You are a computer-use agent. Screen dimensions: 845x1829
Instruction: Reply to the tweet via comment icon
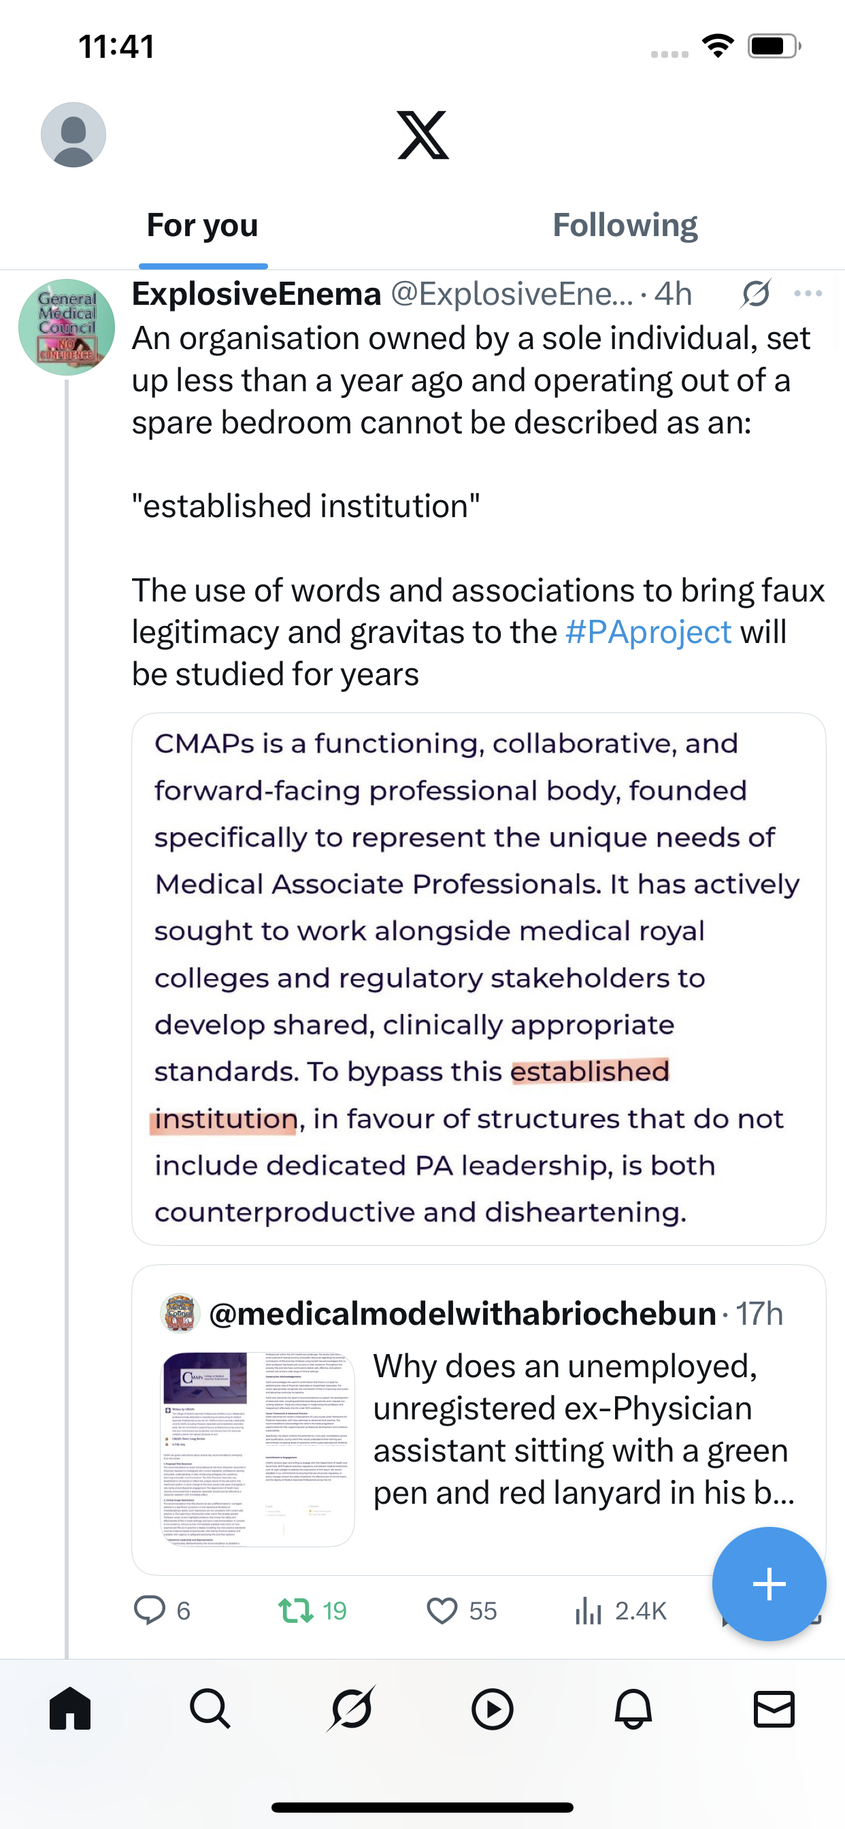(x=150, y=1610)
